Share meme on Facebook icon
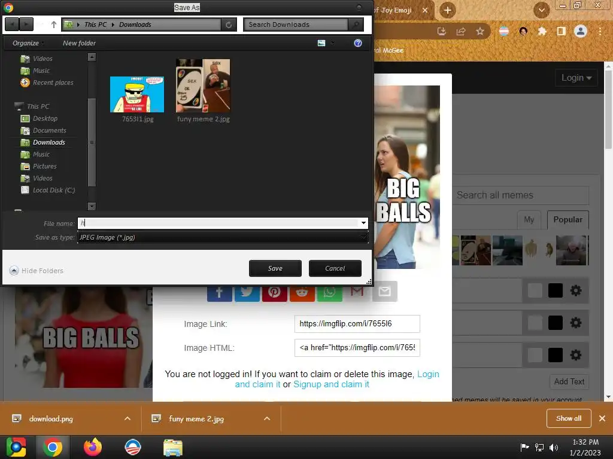This screenshot has height=459, width=613. tap(219, 292)
